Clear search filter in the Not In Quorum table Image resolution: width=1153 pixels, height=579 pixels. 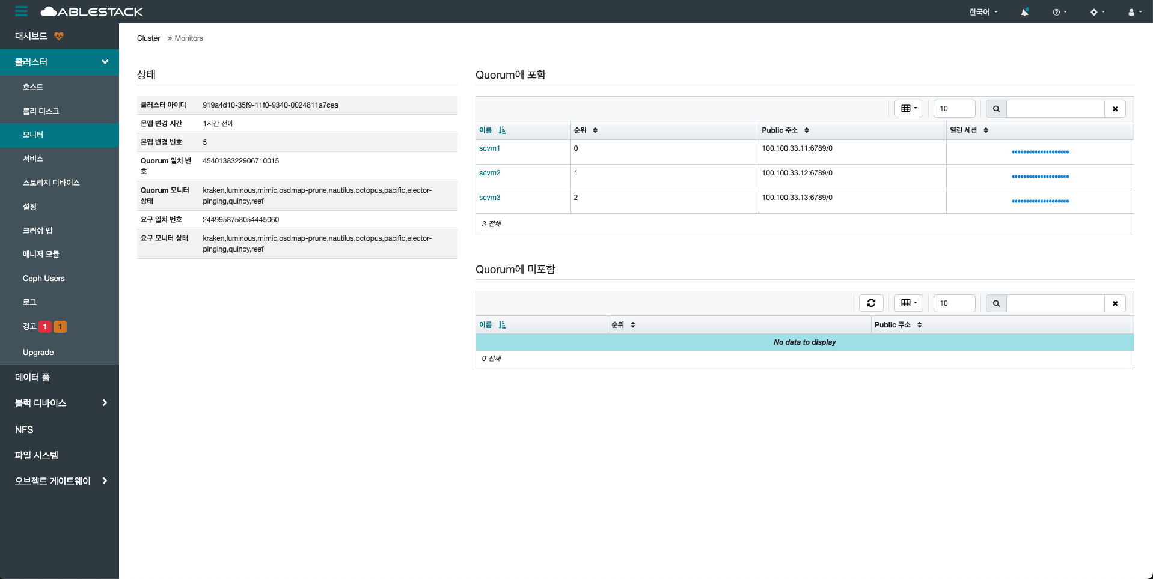[x=1115, y=303]
